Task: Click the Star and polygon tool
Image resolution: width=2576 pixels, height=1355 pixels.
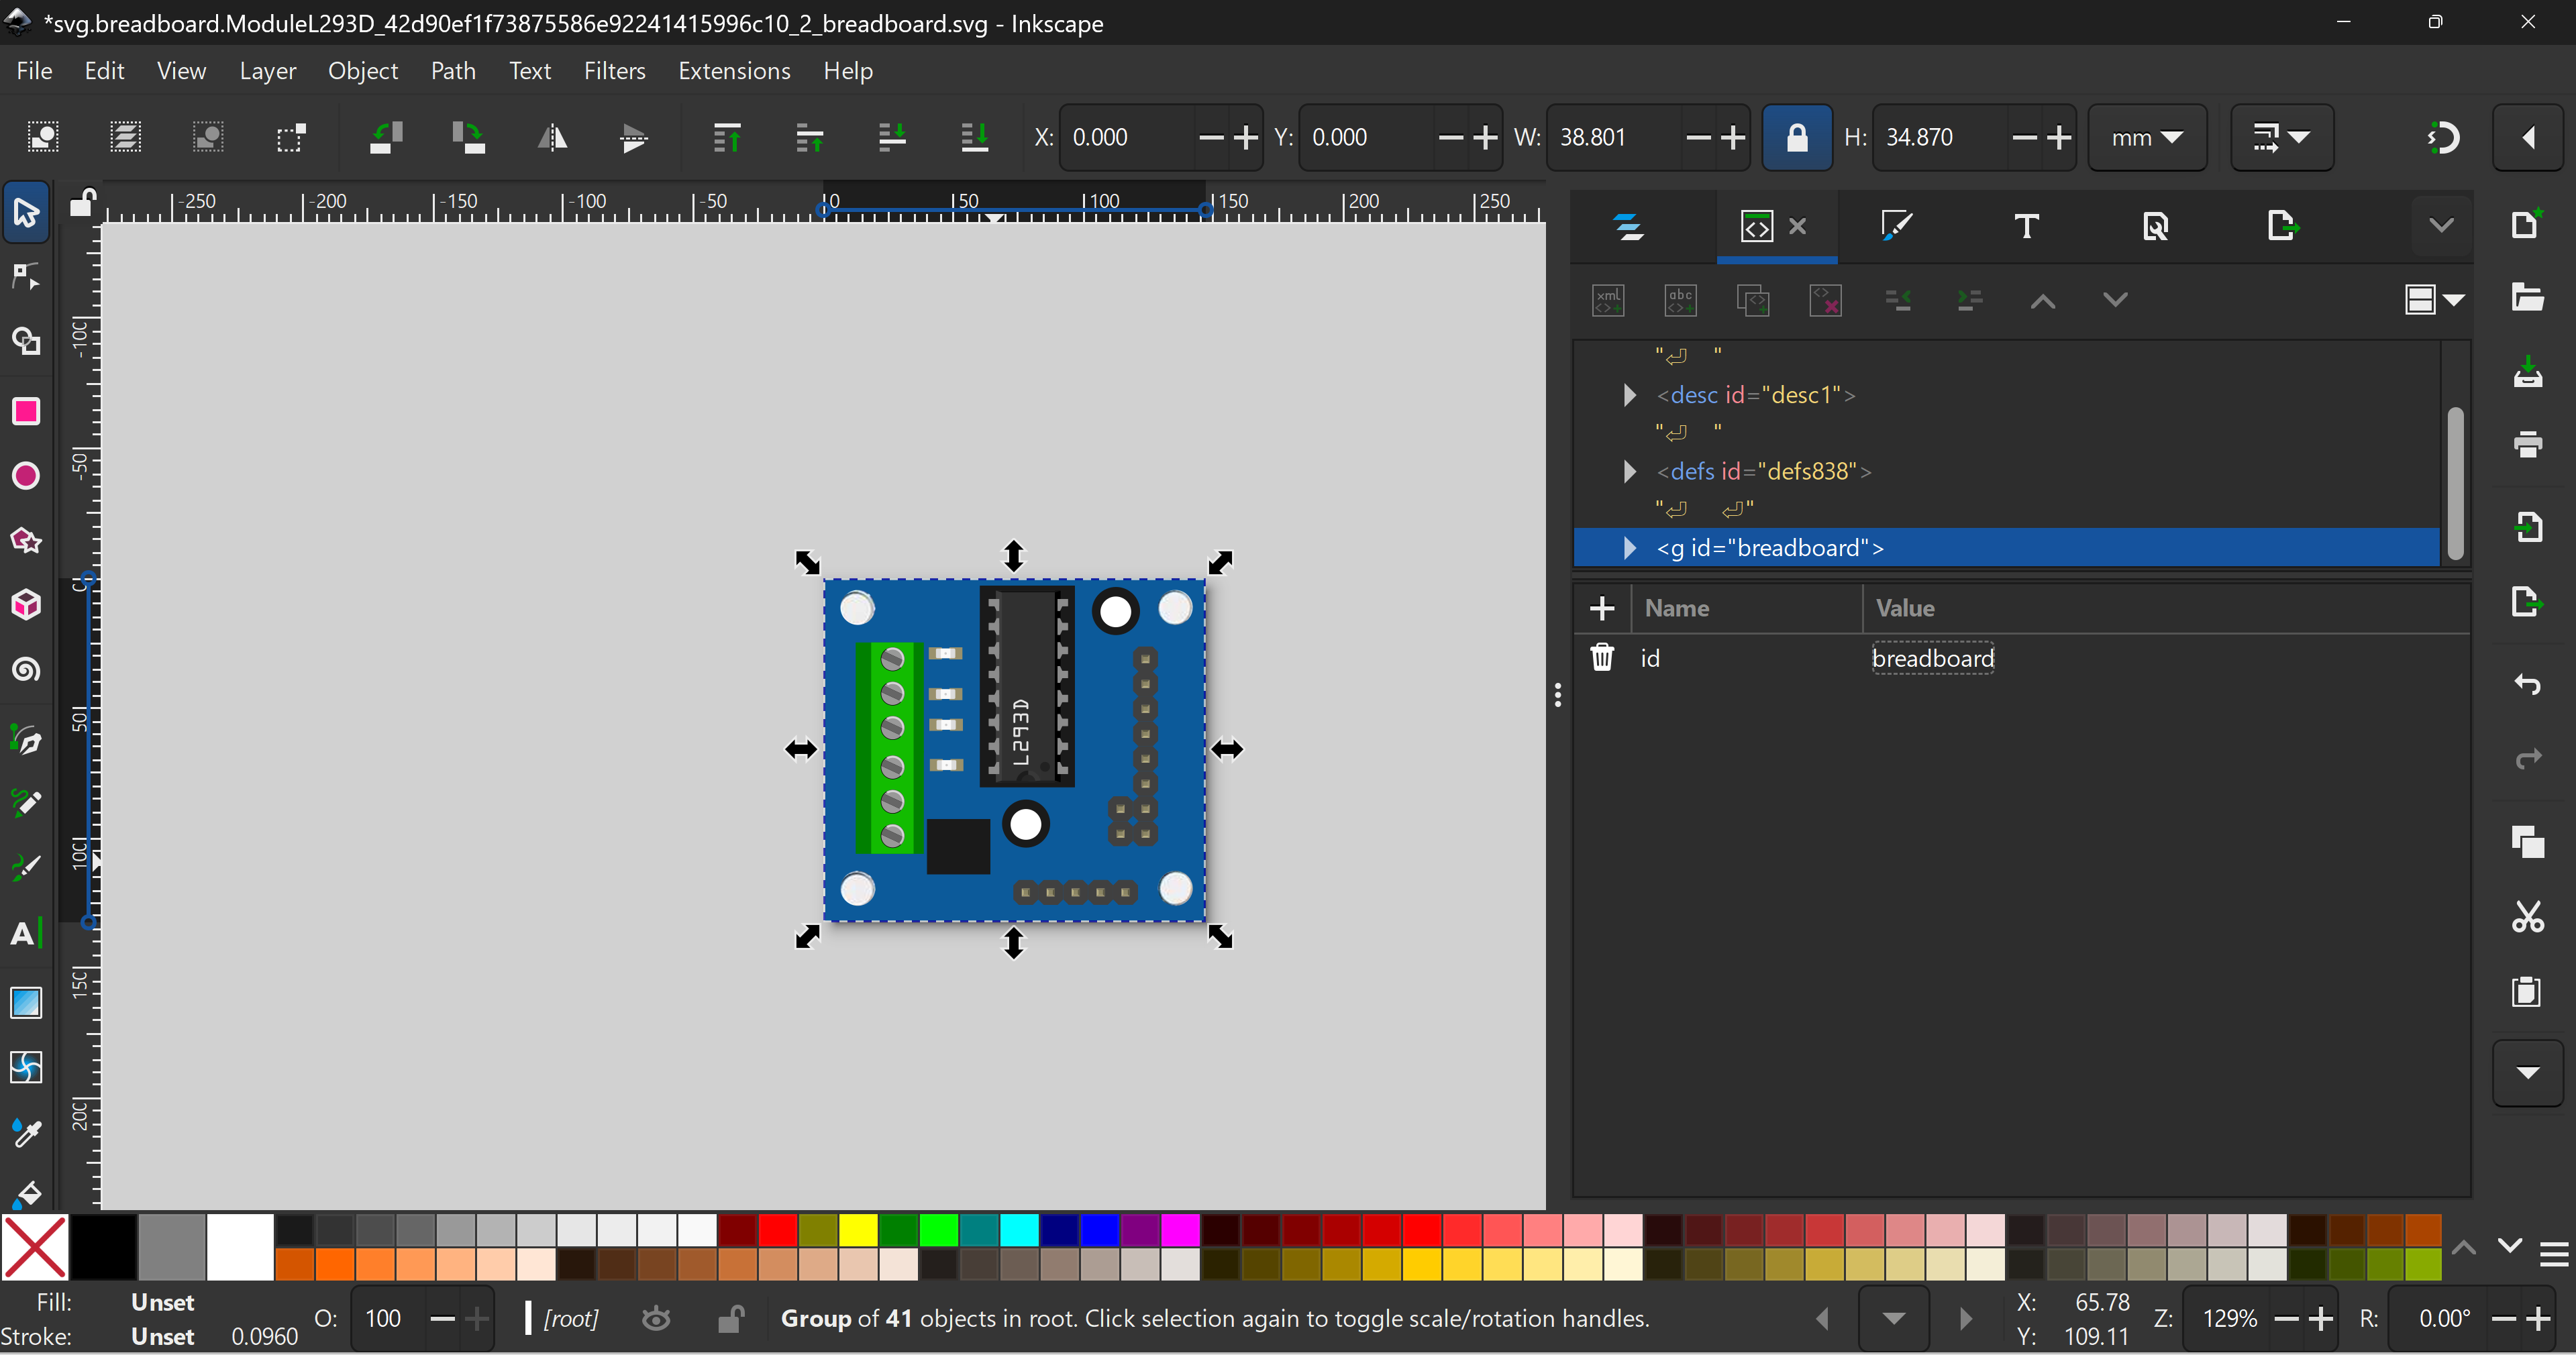Action: (26, 541)
